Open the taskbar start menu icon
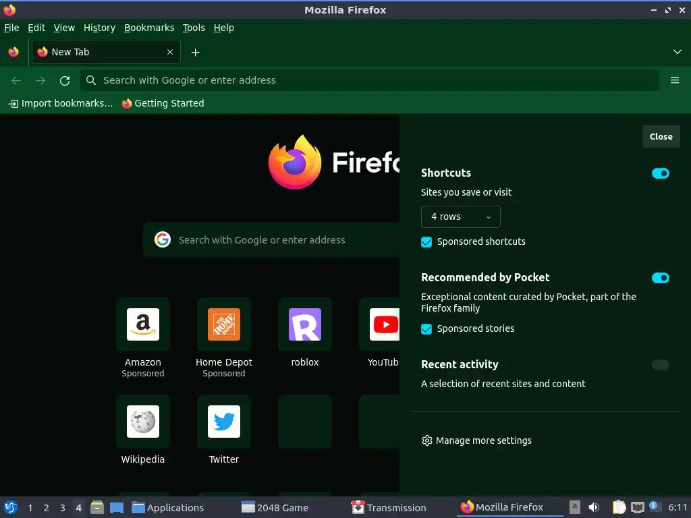The height and width of the screenshot is (518, 691). [11, 507]
